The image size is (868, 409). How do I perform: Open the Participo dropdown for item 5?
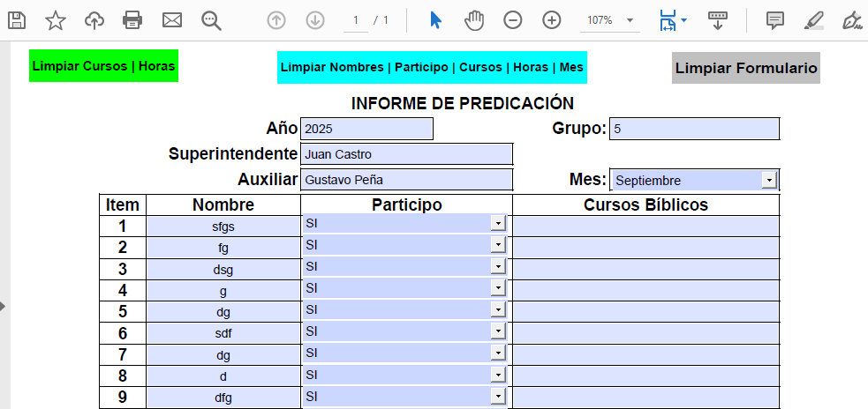tap(498, 309)
